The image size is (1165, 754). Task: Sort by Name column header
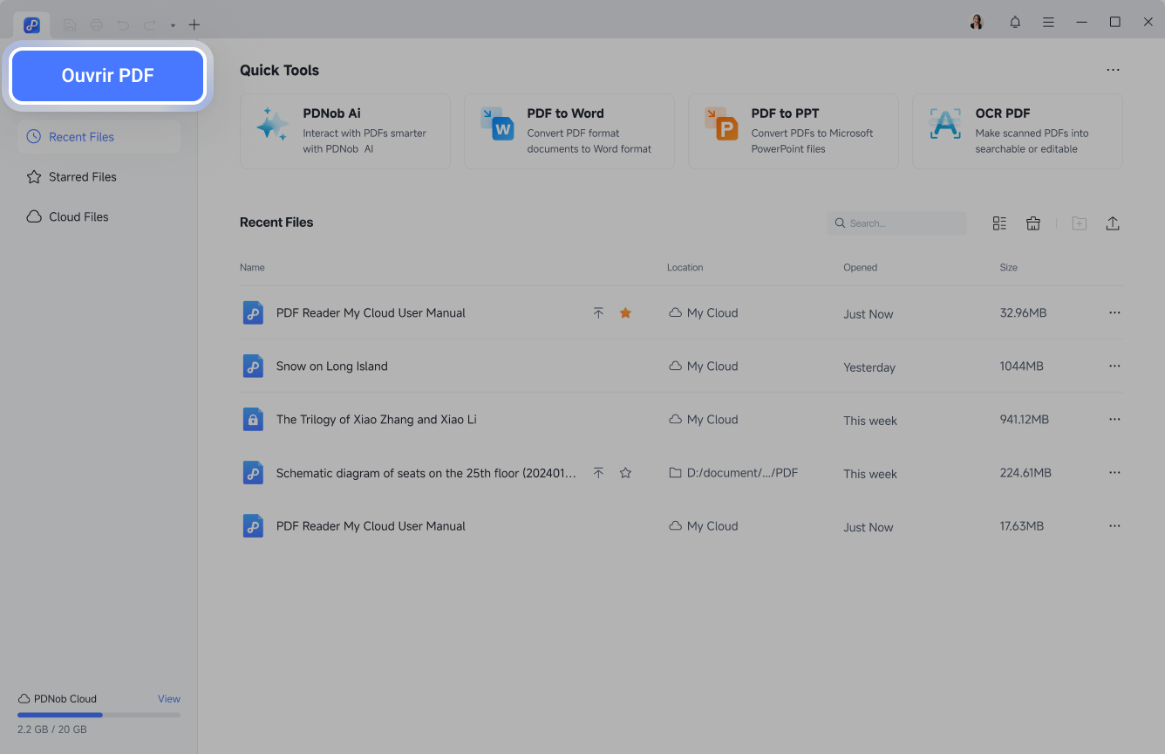pyautogui.click(x=252, y=268)
